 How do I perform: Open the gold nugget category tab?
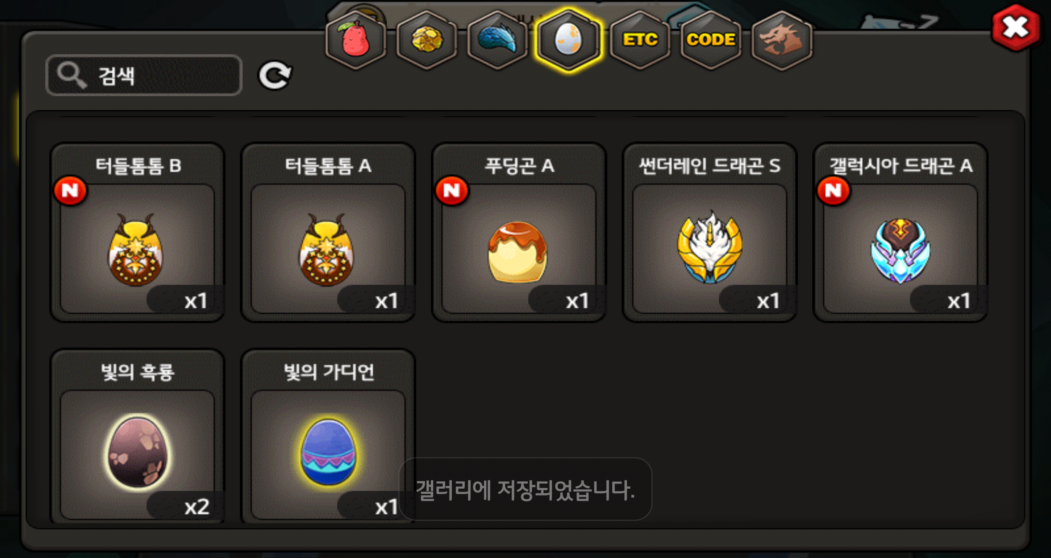[426, 40]
